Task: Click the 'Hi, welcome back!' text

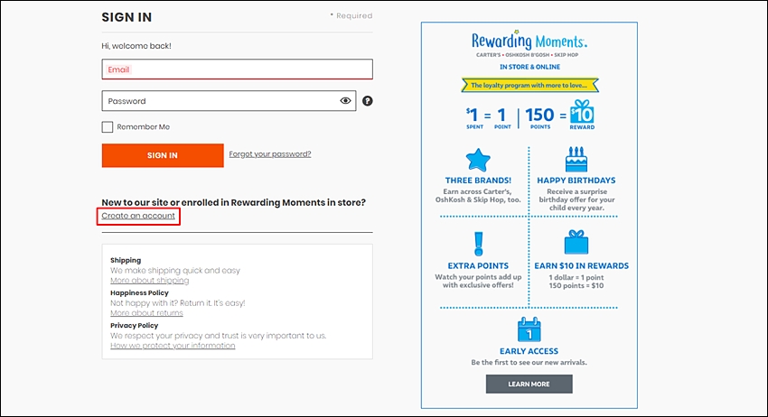Action: coord(136,46)
